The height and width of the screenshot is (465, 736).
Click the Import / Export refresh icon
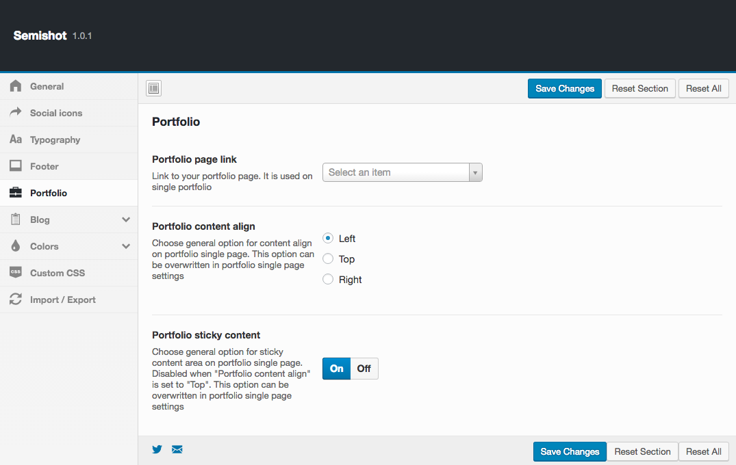(x=16, y=300)
